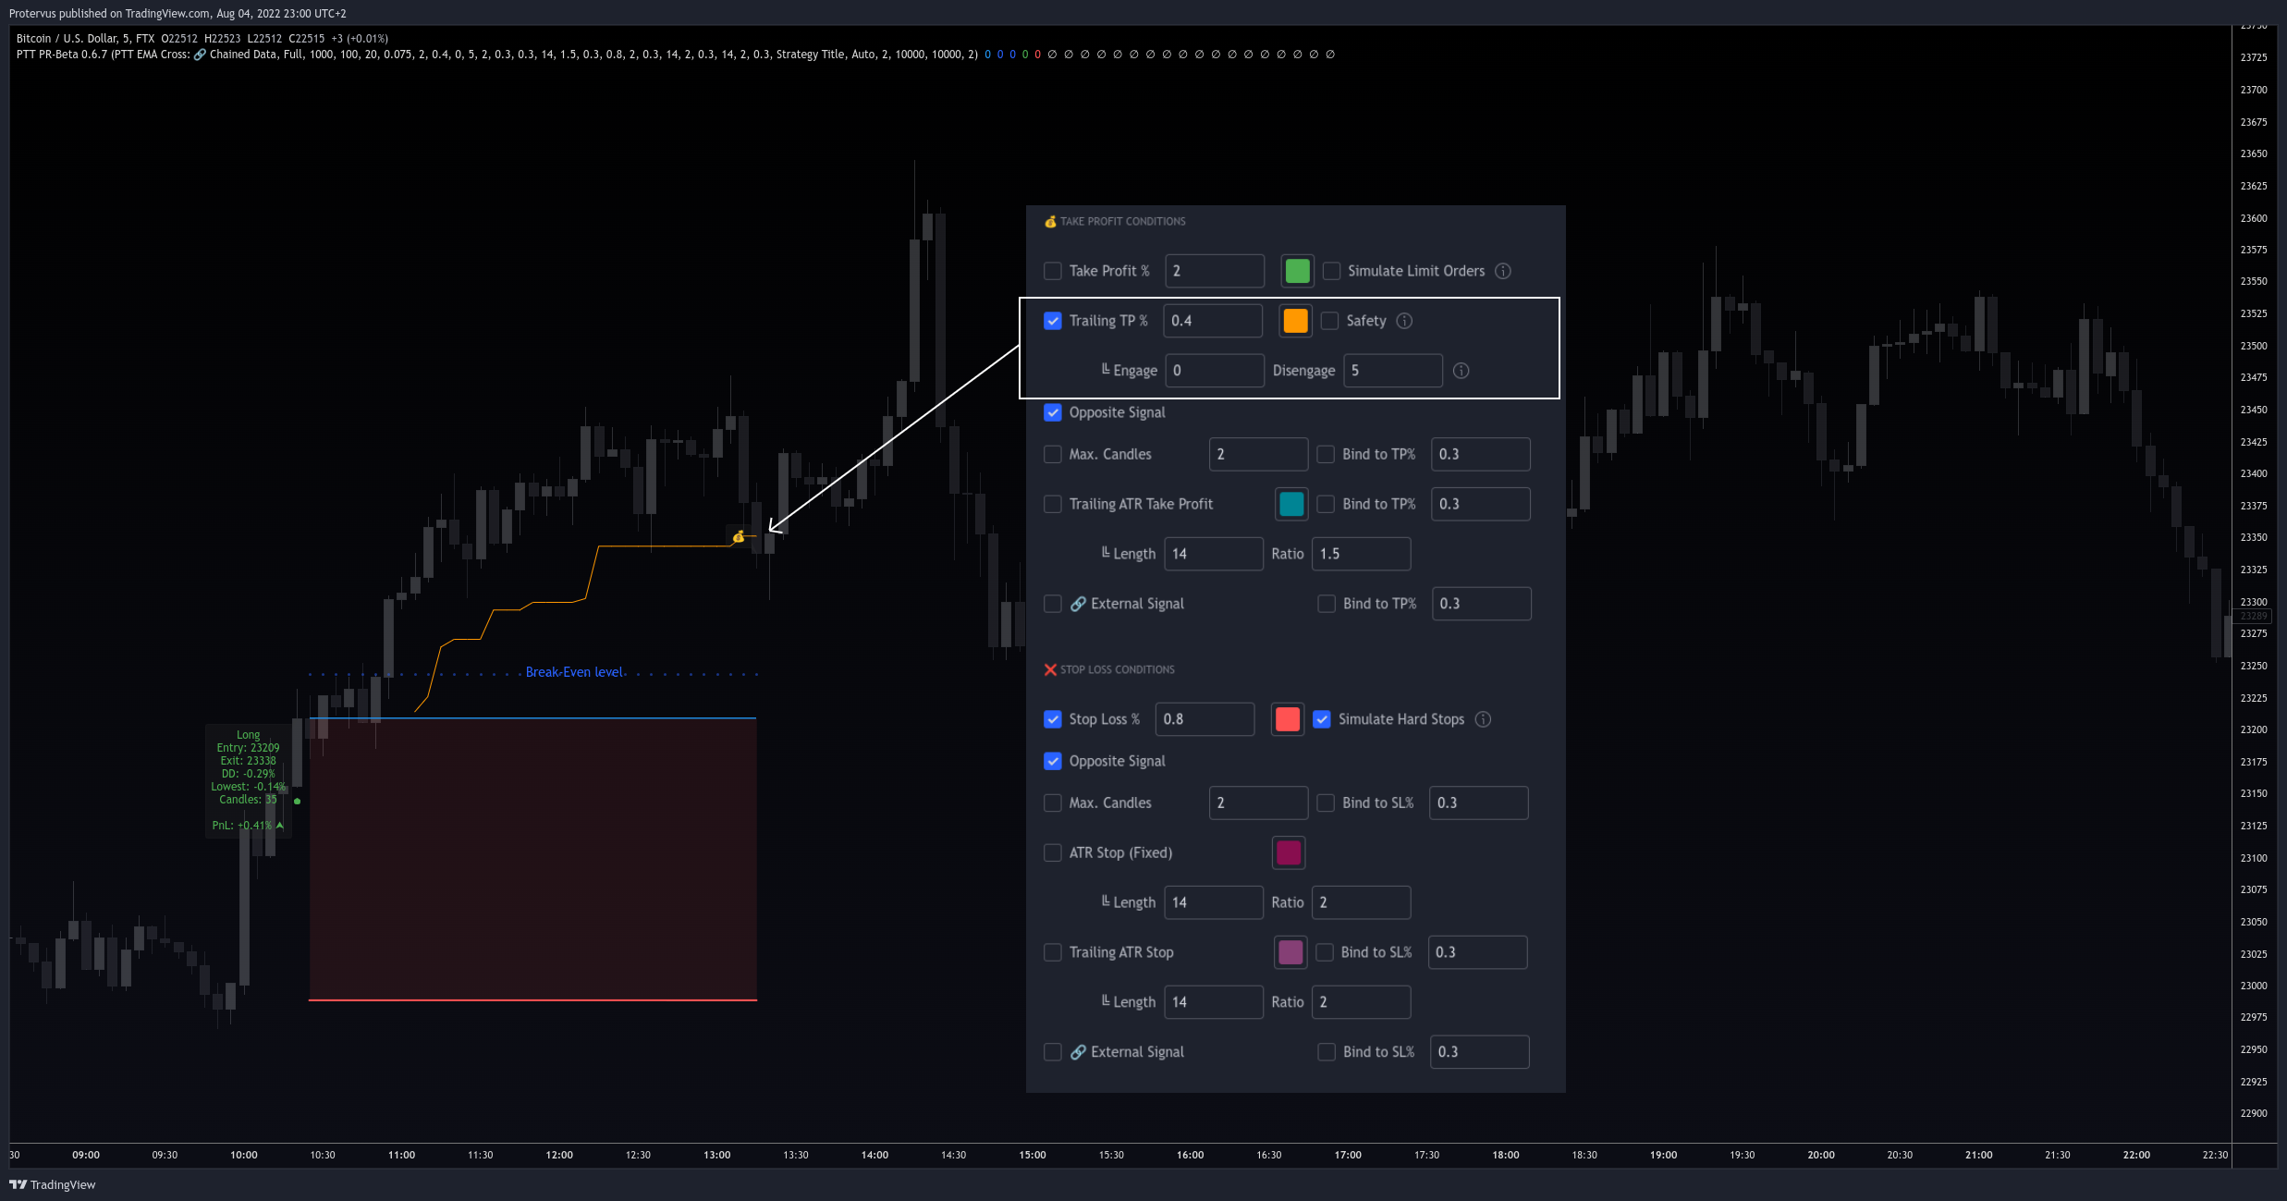Screen dimensions: 2287x1201
Task: Uncheck Opposite Signal under Take Profit Conditions
Action: click(1052, 412)
